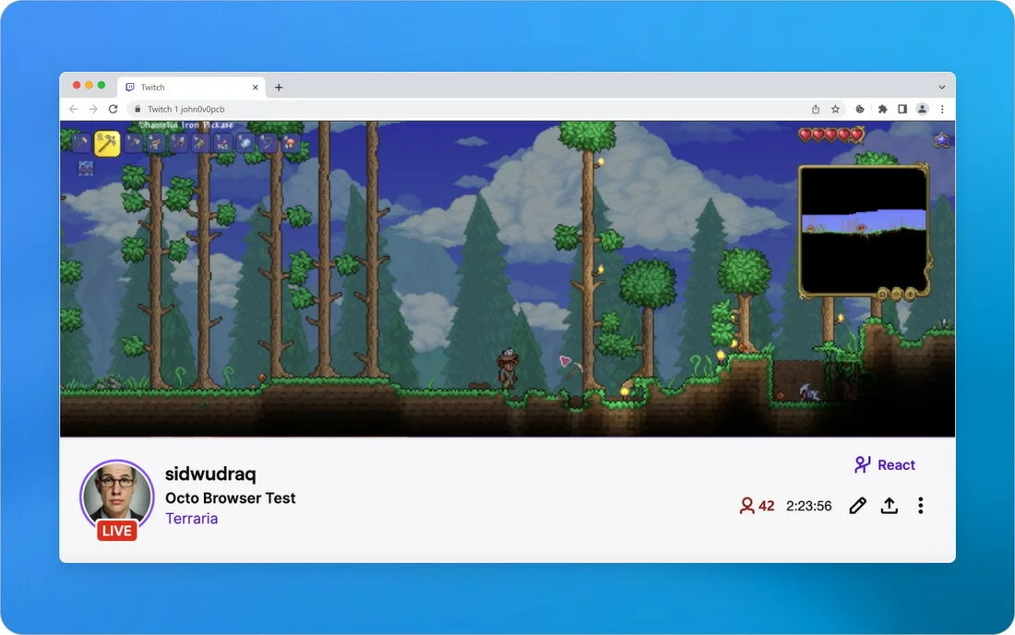Click the Terraria minimap
1015x635 pixels.
(x=865, y=231)
